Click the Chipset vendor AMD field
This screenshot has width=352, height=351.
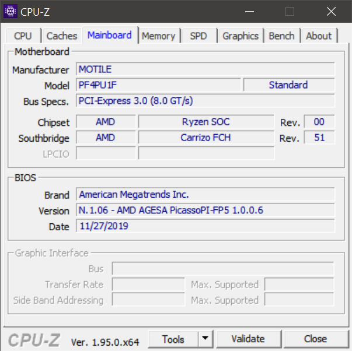[106, 122]
